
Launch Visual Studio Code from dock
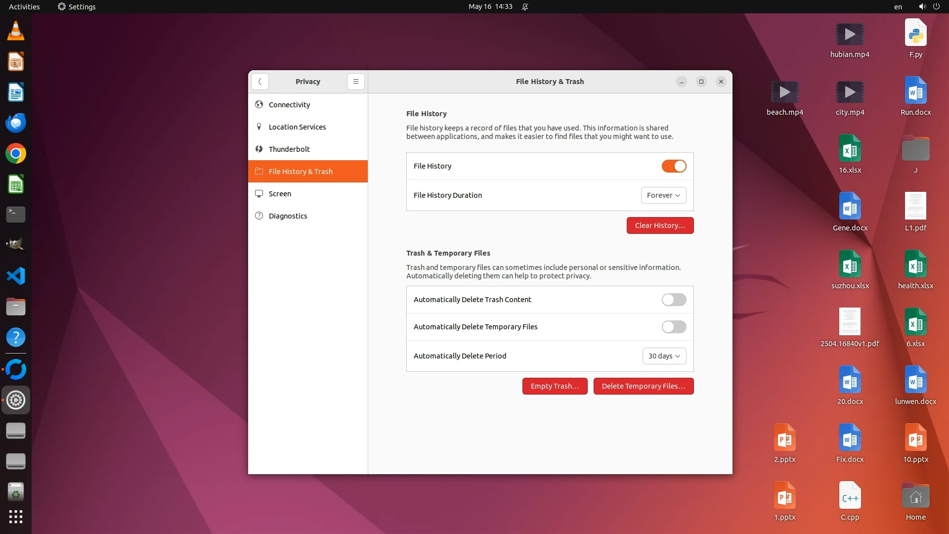[16, 276]
